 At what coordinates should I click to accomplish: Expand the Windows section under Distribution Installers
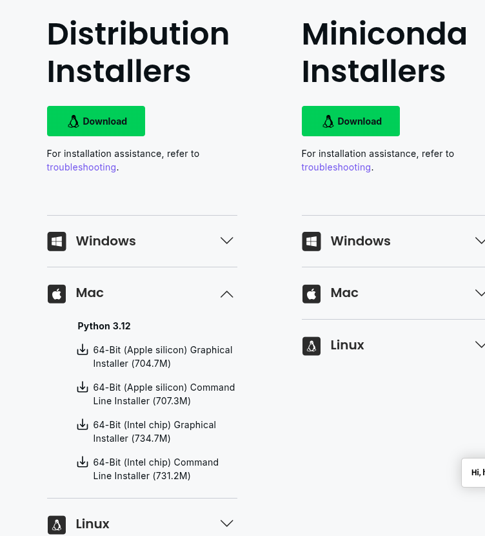(226, 241)
